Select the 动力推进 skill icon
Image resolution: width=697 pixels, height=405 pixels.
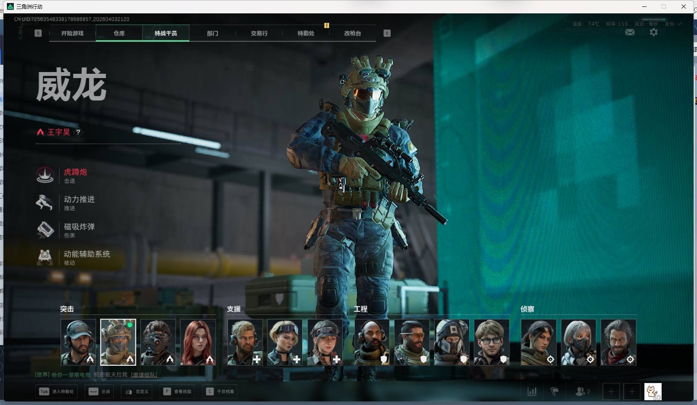[x=45, y=203]
